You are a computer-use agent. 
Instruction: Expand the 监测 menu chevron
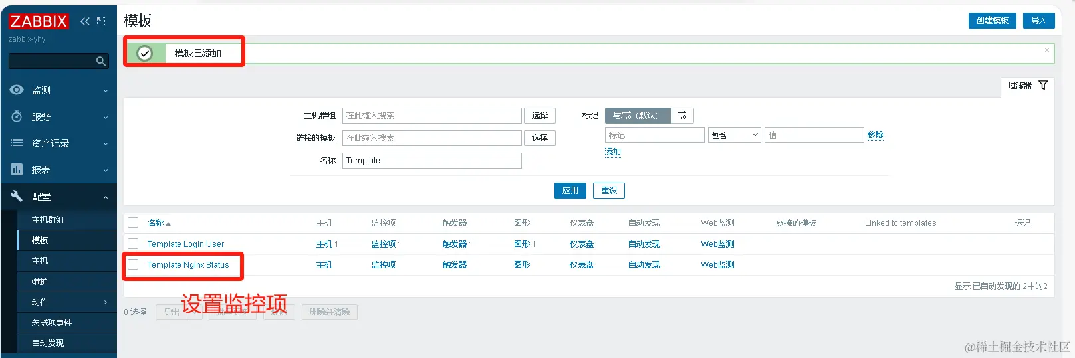coord(106,91)
